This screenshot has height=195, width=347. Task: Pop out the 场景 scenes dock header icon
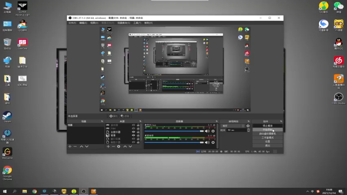[102, 121]
